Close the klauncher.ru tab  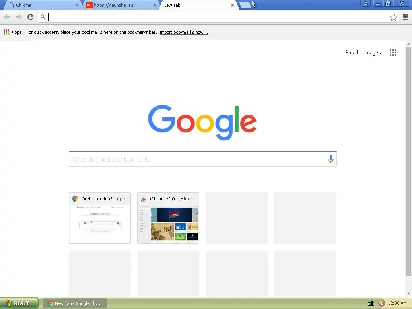tap(155, 5)
